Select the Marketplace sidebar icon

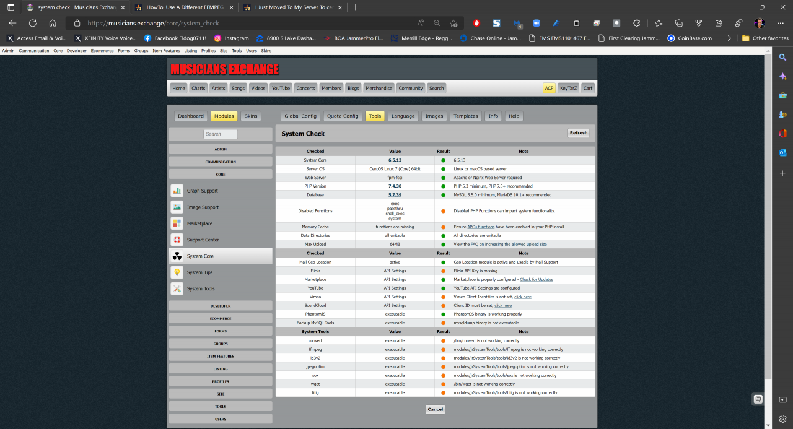[x=177, y=223]
